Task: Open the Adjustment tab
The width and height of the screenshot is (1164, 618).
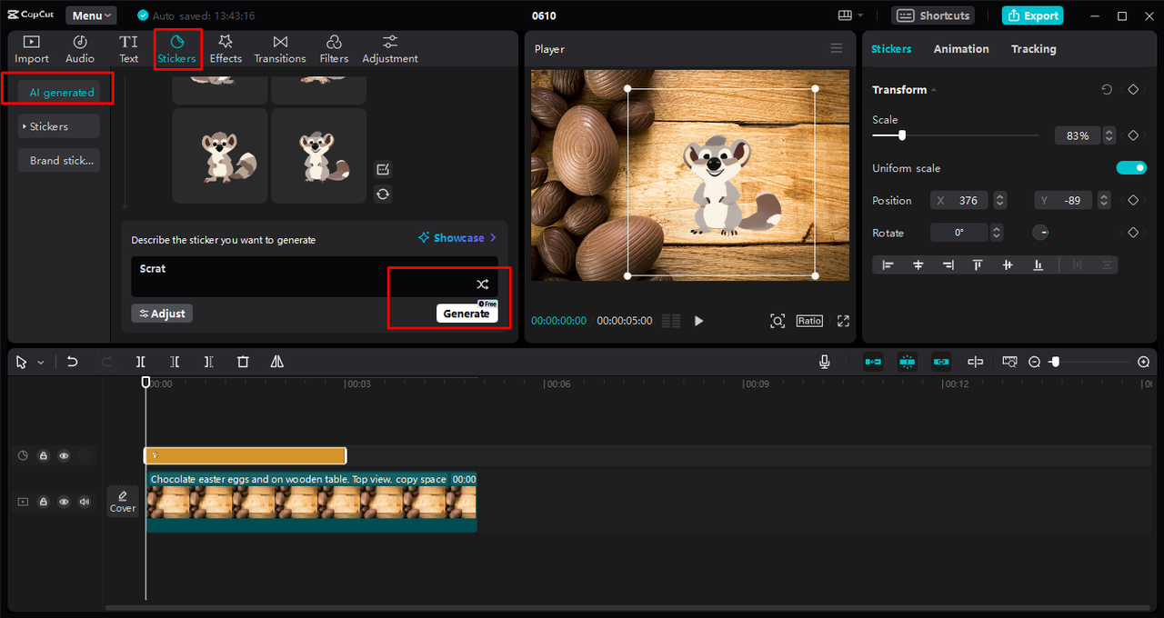Action: (390, 49)
